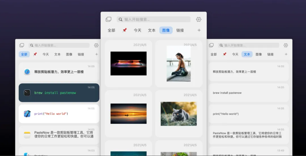Open the 链接 tab in the left window

81,54
